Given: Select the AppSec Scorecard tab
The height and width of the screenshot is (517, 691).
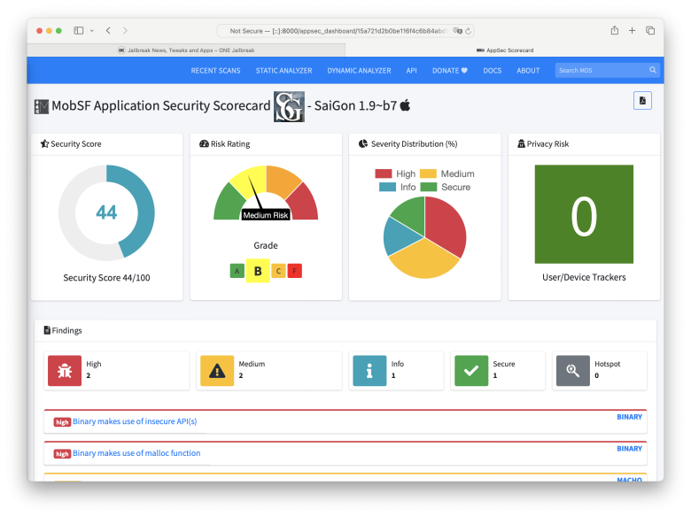Looking at the screenshot, I should click(x=505, y=50).
